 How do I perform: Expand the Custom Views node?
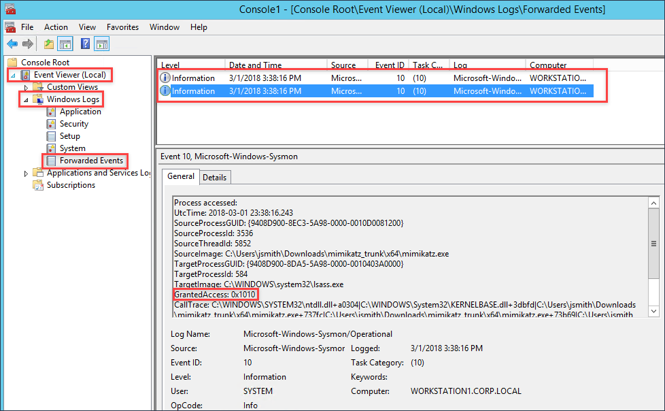click(26, 88)
